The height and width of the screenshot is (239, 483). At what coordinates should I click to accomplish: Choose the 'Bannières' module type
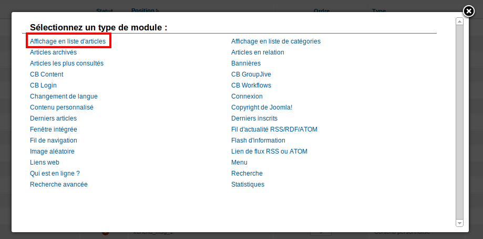(246, 63)
